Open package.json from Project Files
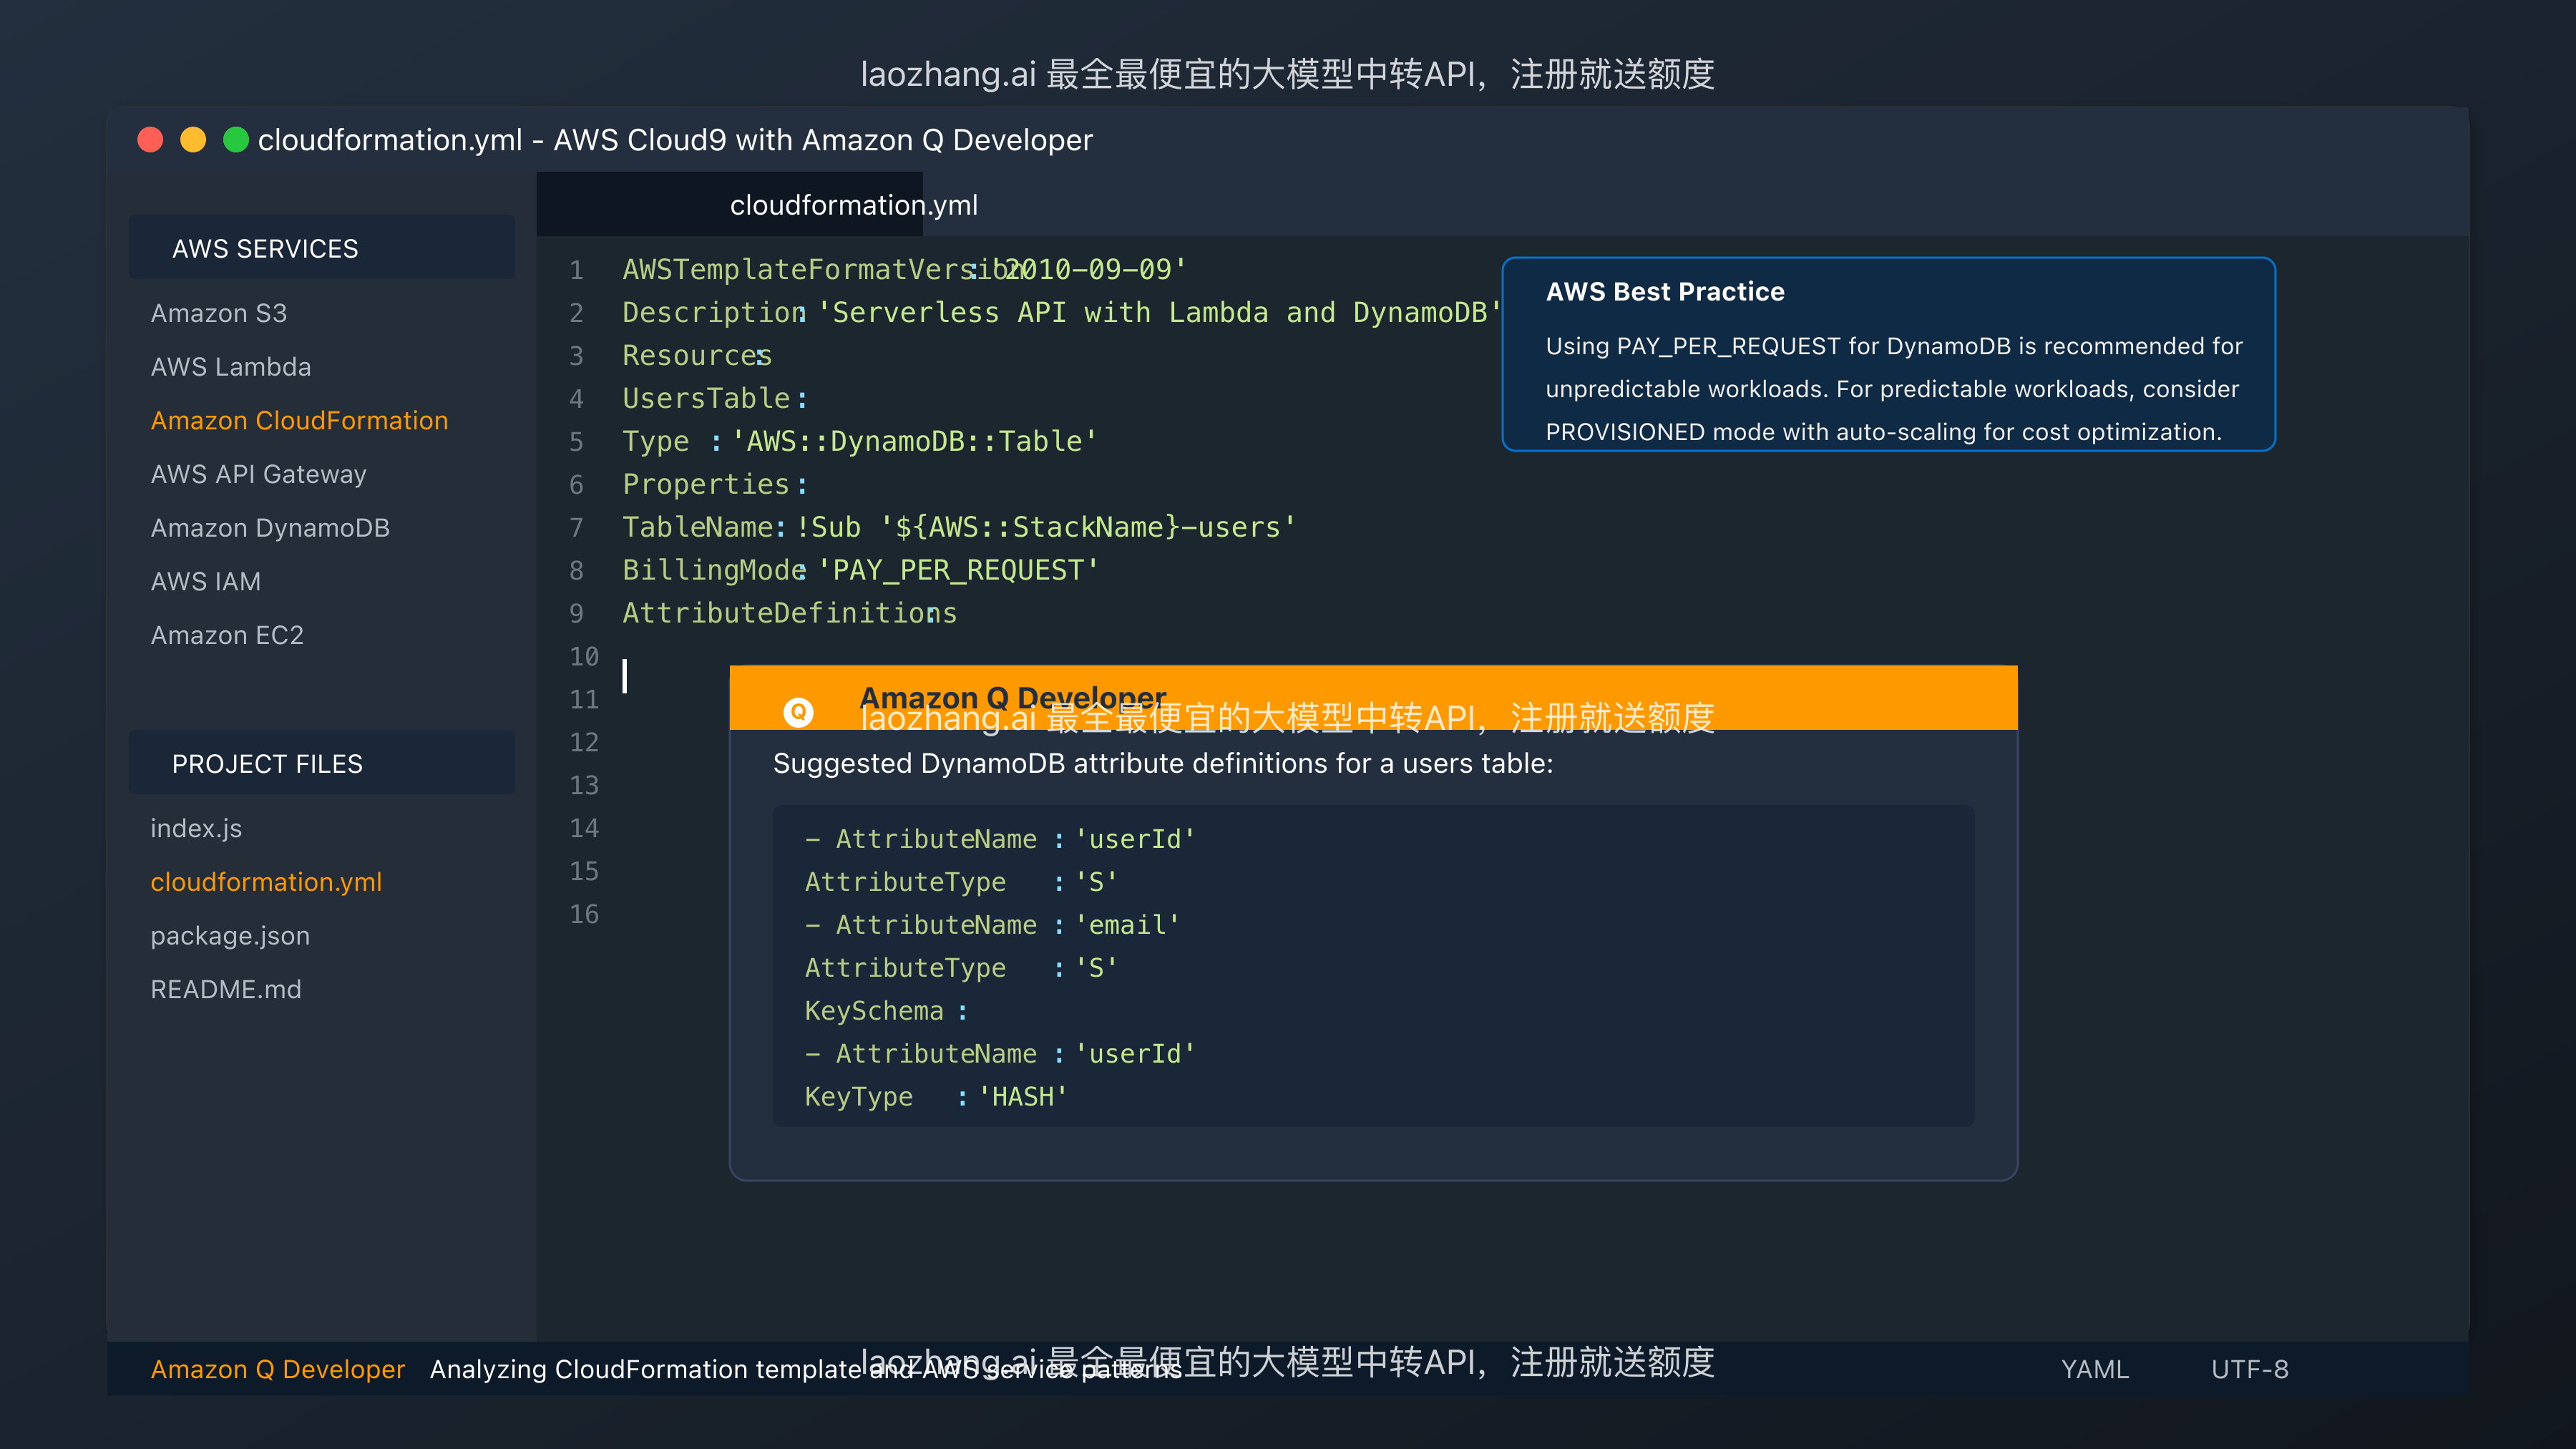 [x=230, y=935]
